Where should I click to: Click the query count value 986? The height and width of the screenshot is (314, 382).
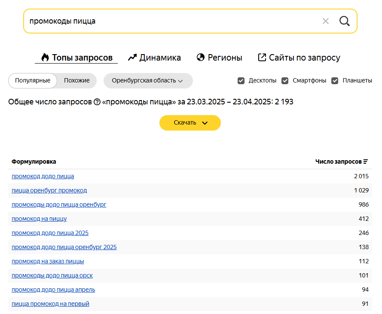click(x=364, y=204)
